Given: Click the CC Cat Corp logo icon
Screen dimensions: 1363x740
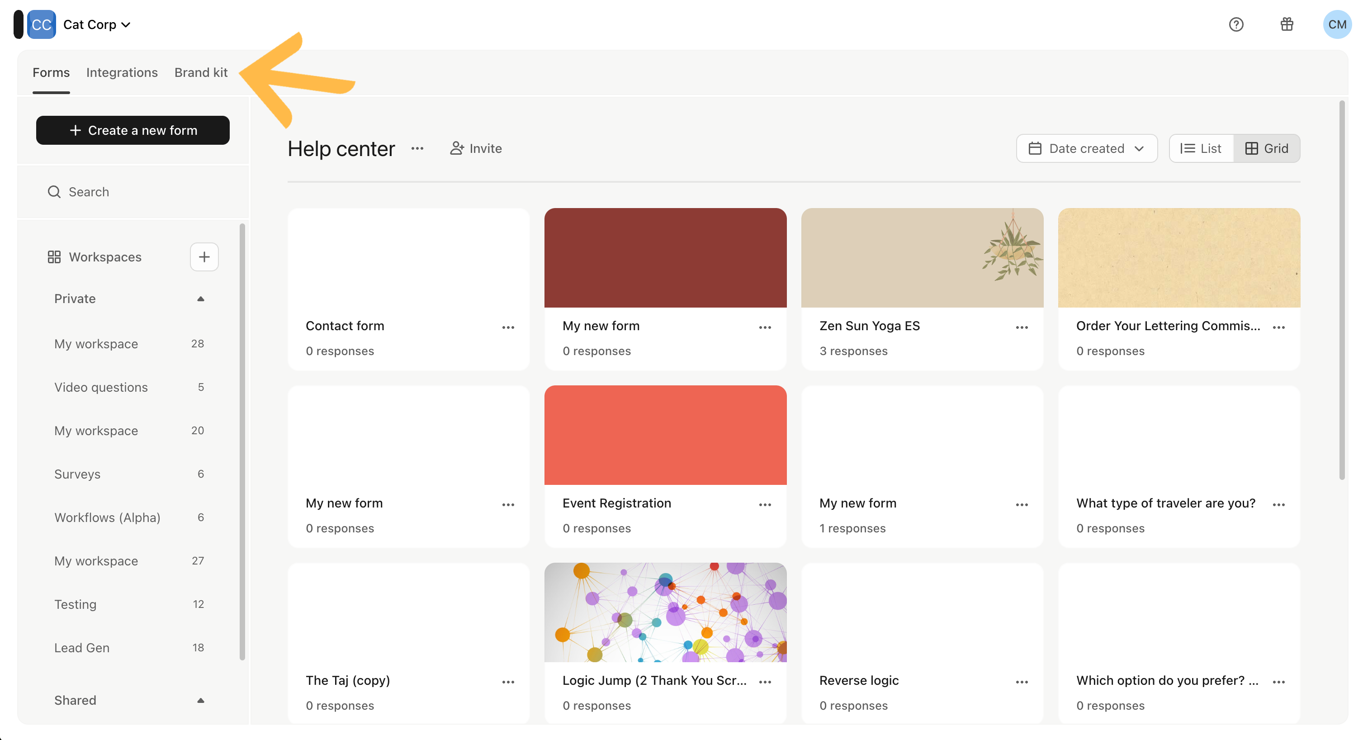Looking at the screenshot, I should point(41,24).
